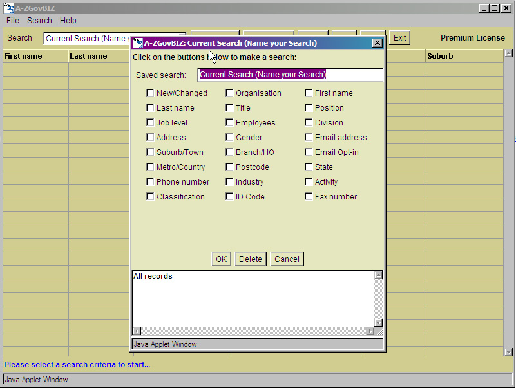Open the Search combo box in main toolbar
The image size is (516, 388).
[86, 39]
